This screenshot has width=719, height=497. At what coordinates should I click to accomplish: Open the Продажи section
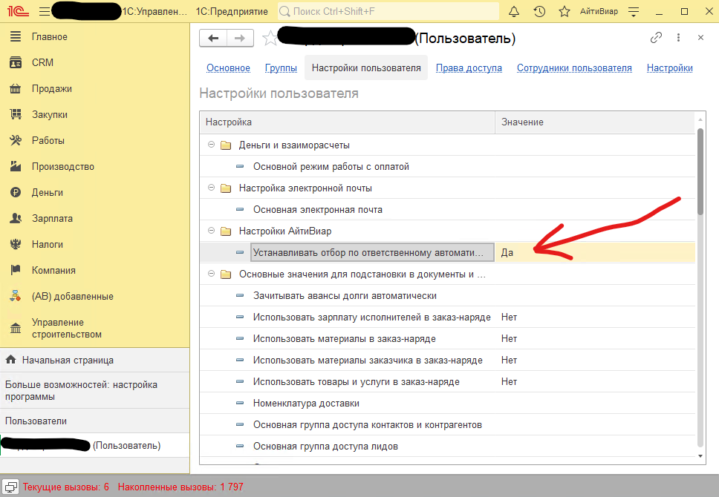[52, 89]
